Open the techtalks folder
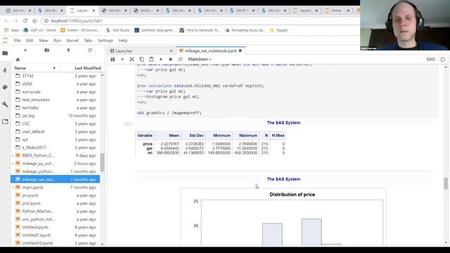450x253 pixels. point(56,108)
